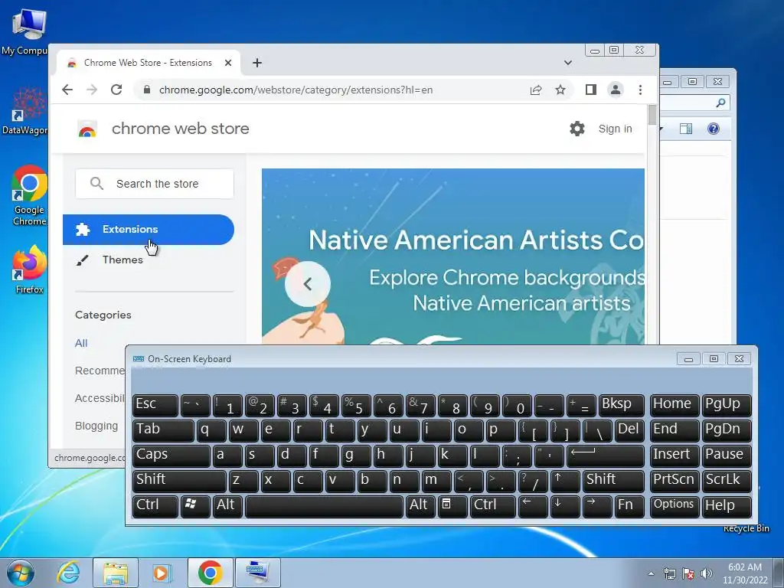Select Themes in the store sidebar
The height and width of the screenshot is (588, 784).
[122, 260]
